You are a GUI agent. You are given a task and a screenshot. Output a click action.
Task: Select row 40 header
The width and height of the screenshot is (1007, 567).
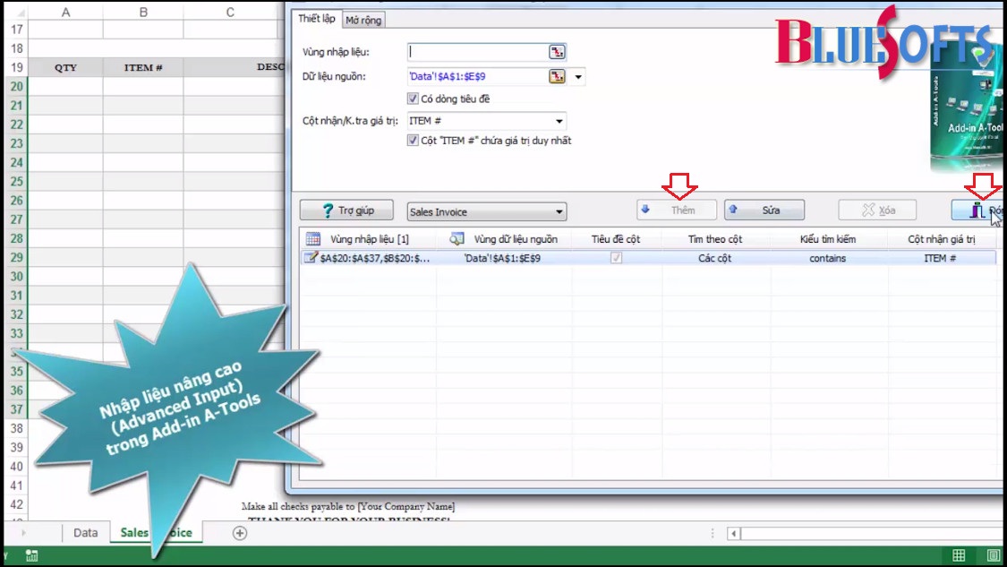[16, 467]
